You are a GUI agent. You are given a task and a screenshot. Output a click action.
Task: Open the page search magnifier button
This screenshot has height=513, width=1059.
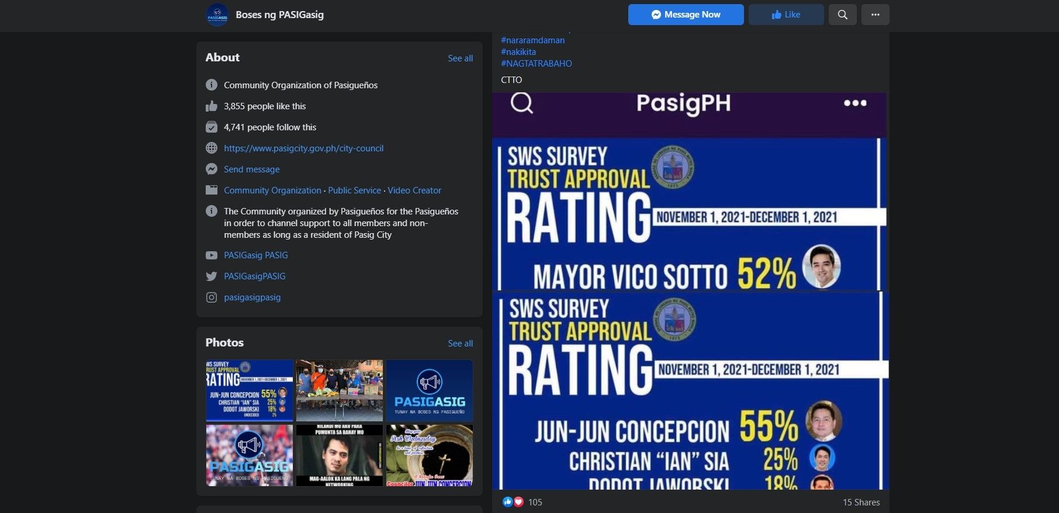click(x=842, y=15)
